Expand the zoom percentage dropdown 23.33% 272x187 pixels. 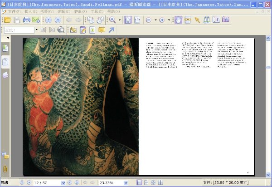126,182
